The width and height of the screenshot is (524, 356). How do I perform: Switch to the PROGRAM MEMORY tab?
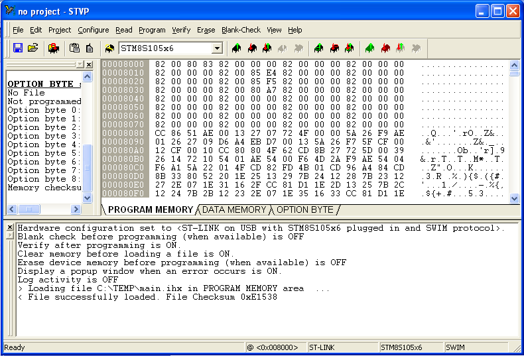point(151,209)
